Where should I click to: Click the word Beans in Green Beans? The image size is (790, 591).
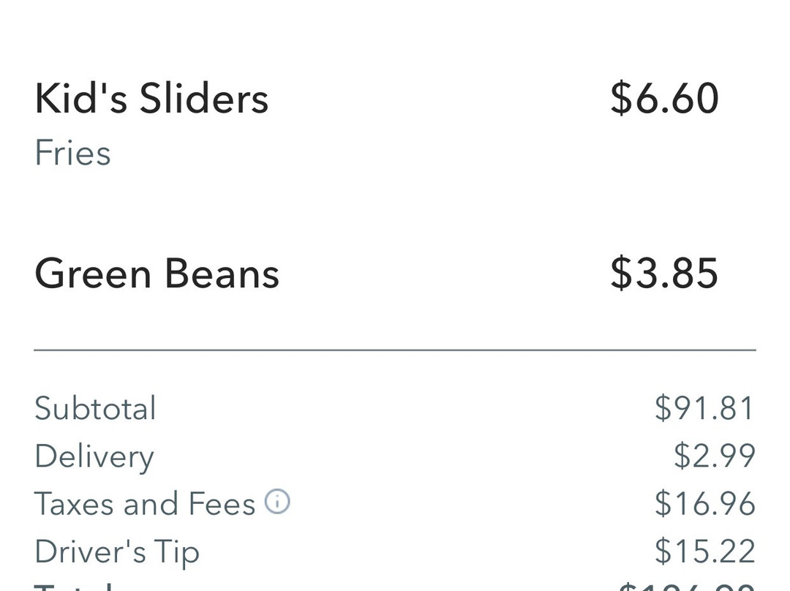(222, 273)
